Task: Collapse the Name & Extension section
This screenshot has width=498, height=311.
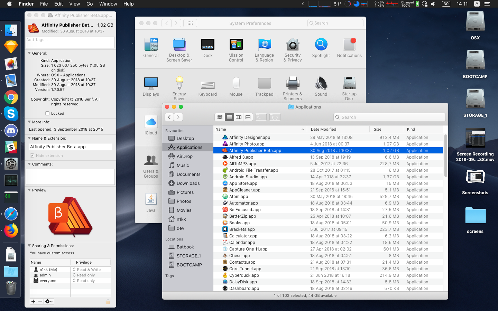Action: pos(29,138)
